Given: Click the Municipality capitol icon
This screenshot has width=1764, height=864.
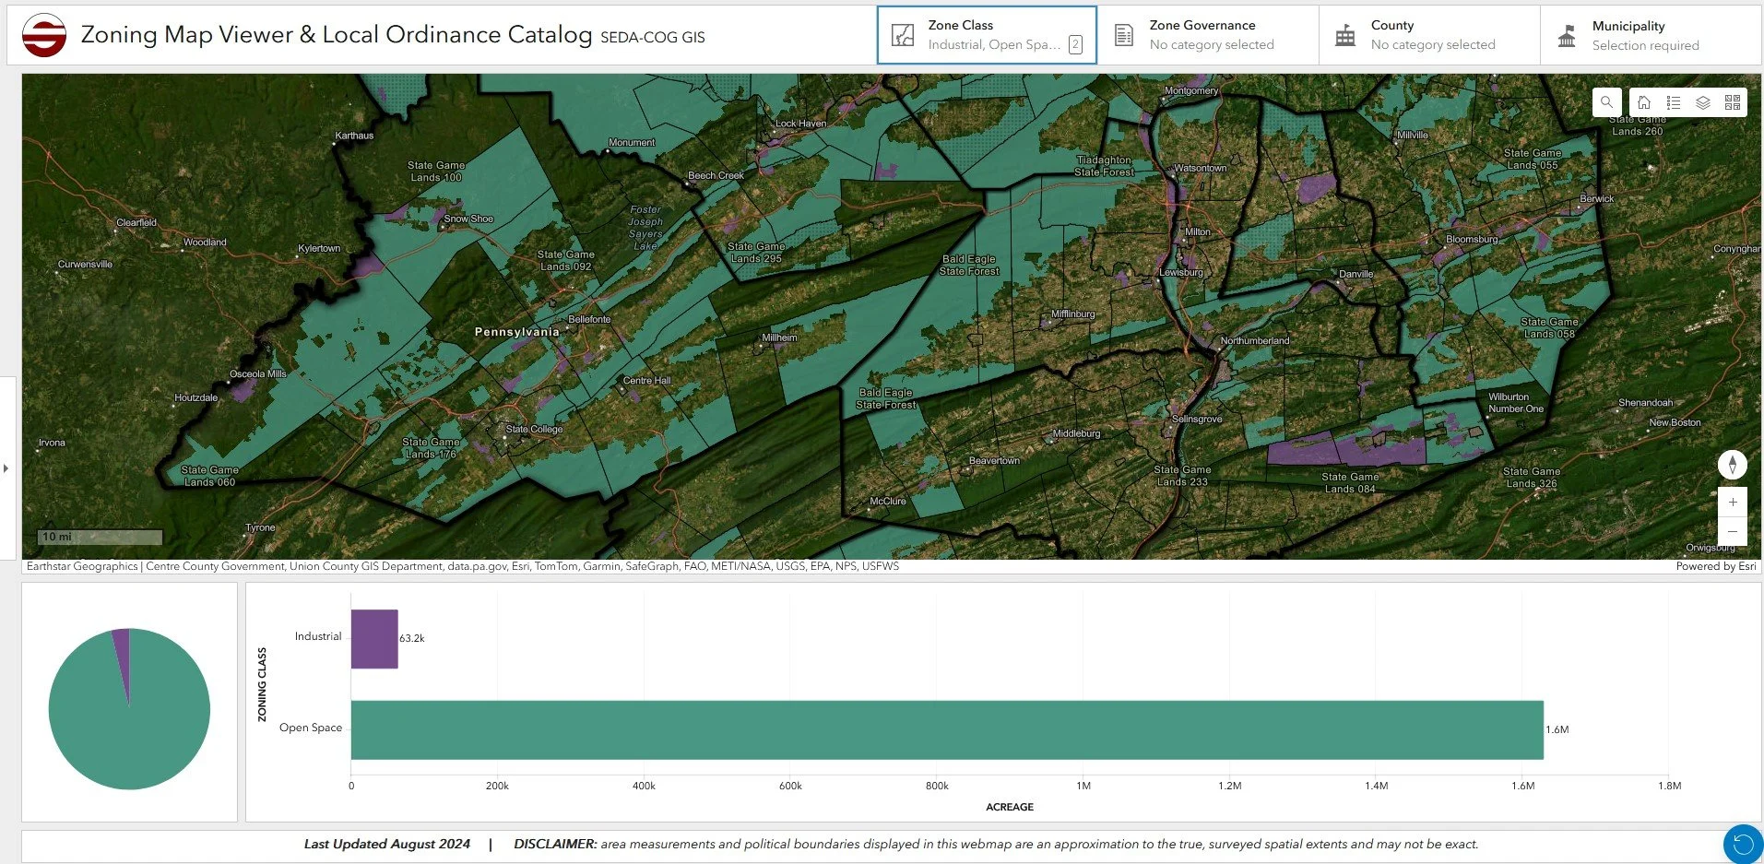Looking at the screenshot, I should (x=1567, y=36).
